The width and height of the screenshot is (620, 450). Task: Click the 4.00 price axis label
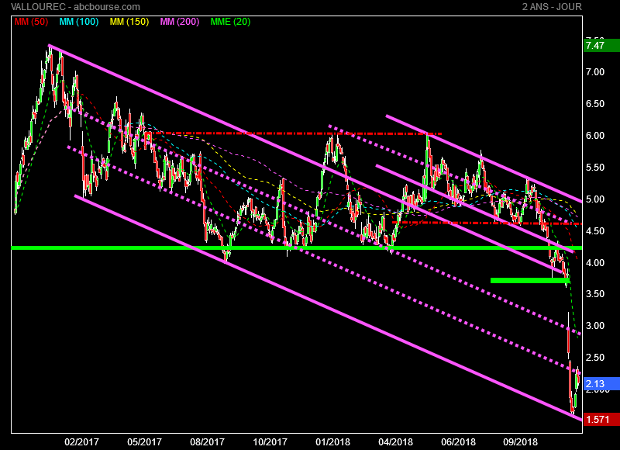[595, 262]
